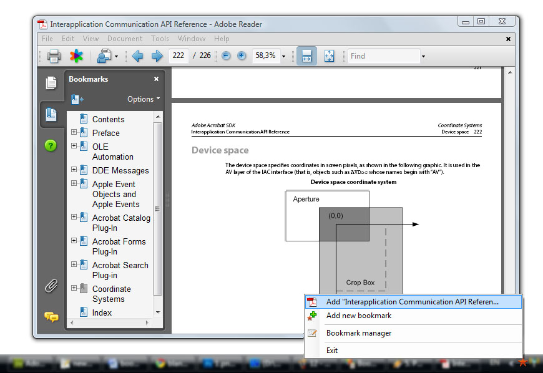The height and width of the screenshot is (373, 543).
Task: Go to next page arrow
Action: tap(157, 56)
